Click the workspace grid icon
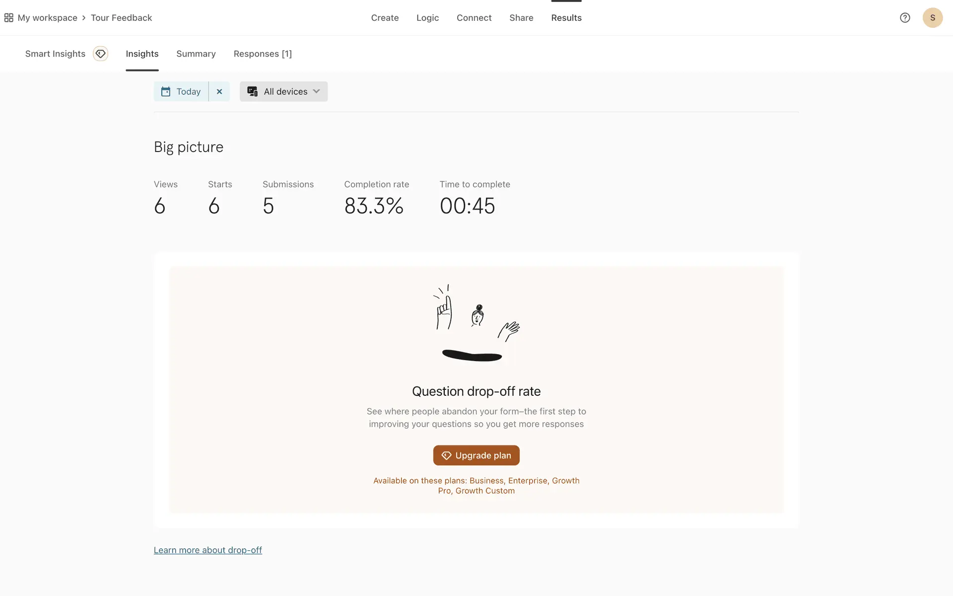Viewport: 953px width, 596px height. 8,18
